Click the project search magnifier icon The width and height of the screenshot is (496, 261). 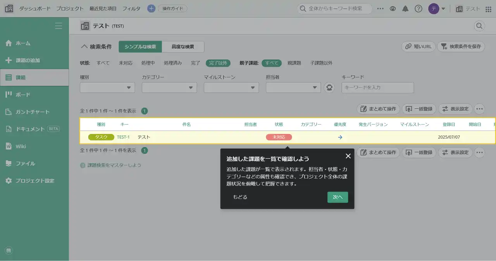(479, 26)
